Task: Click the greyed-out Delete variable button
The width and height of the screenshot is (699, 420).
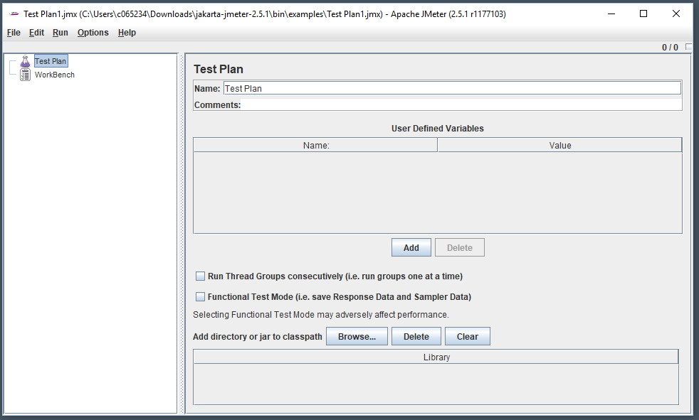Action: (x=460, y=248)
